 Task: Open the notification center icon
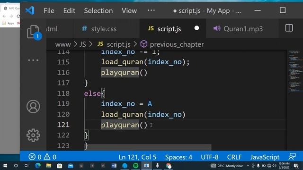click(x=296, y=166)
